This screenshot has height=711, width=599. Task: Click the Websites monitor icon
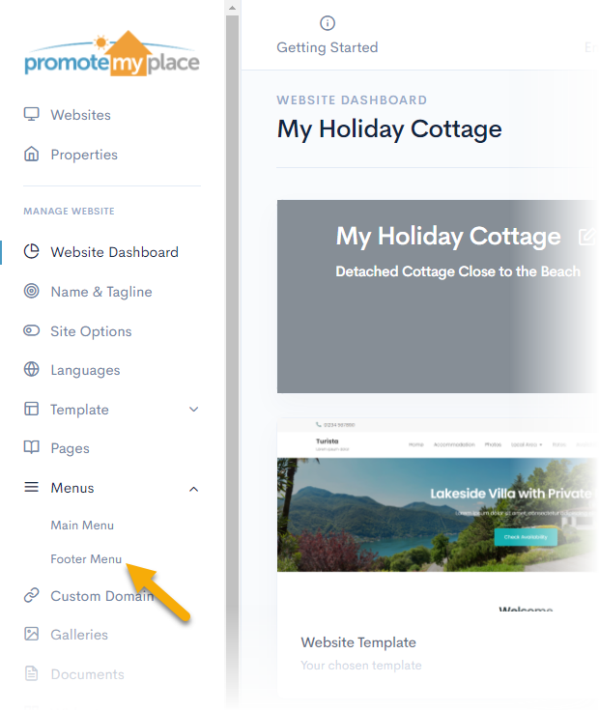[x=31, y=114]
